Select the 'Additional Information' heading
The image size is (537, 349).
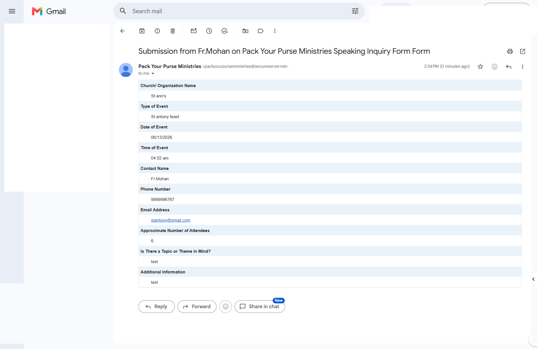pyautogui.click(x=163, y=272)
